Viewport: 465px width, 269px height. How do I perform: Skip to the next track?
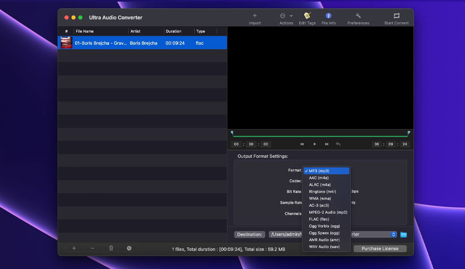327,145
